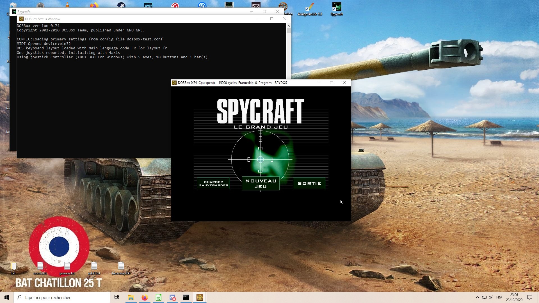Click the DOSBox Status Window title icon
Image resolution: width=539 pixels, height=303 pixels.
click(x=21, y=19)
